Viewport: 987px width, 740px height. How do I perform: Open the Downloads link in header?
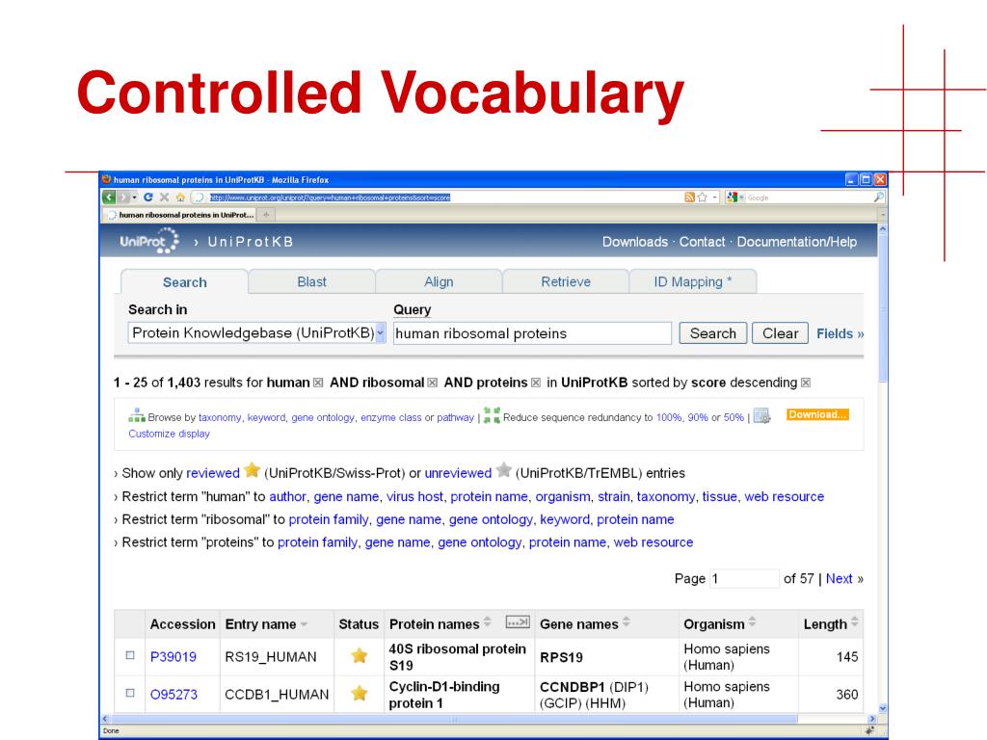(634, 242)
